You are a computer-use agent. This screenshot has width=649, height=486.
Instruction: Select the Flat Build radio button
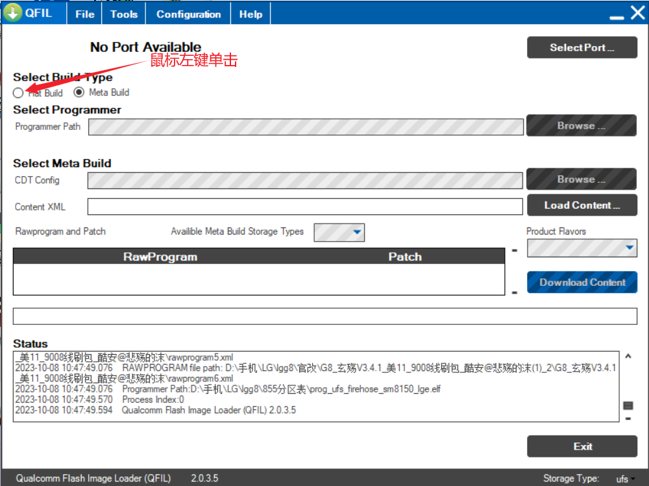[18, 93]
